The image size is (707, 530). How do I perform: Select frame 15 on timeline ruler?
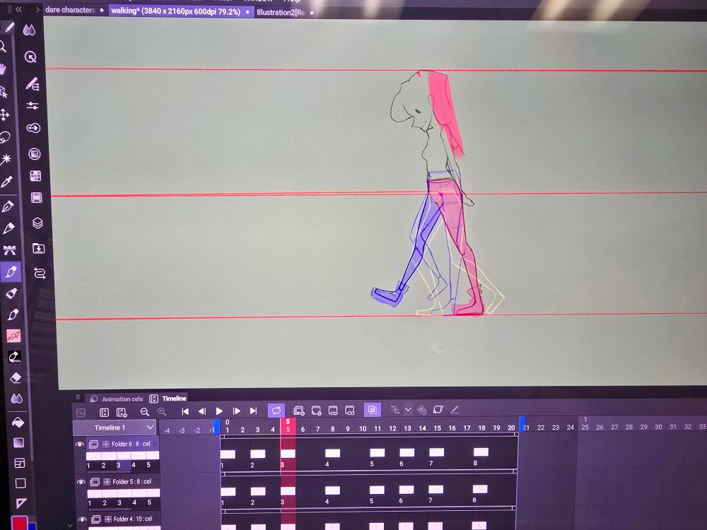click(438, 428)
